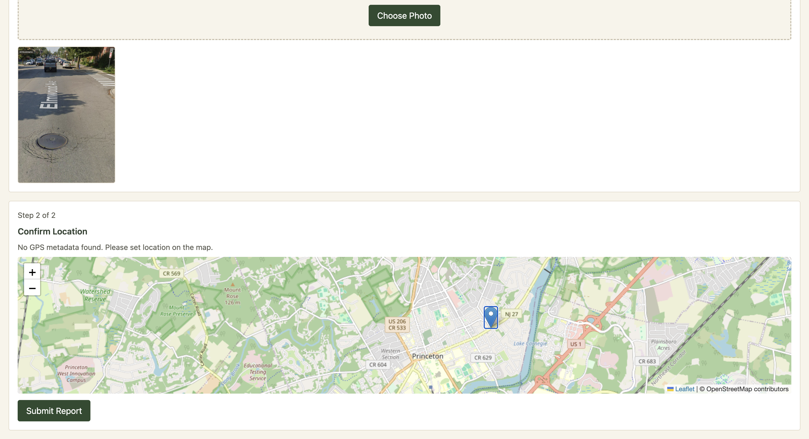Image resolution: width=809 pixels, height=439 pixels.
Task: Click the US 1 route shield
Action: 575,344
